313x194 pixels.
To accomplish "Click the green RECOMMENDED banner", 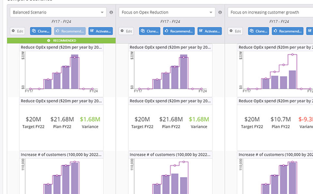I will 61,40.
